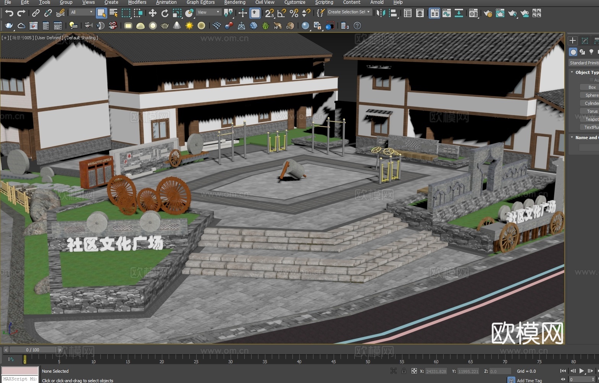Click the X coordinate input field
The image size is (599, 383).
tap(436, 371)
